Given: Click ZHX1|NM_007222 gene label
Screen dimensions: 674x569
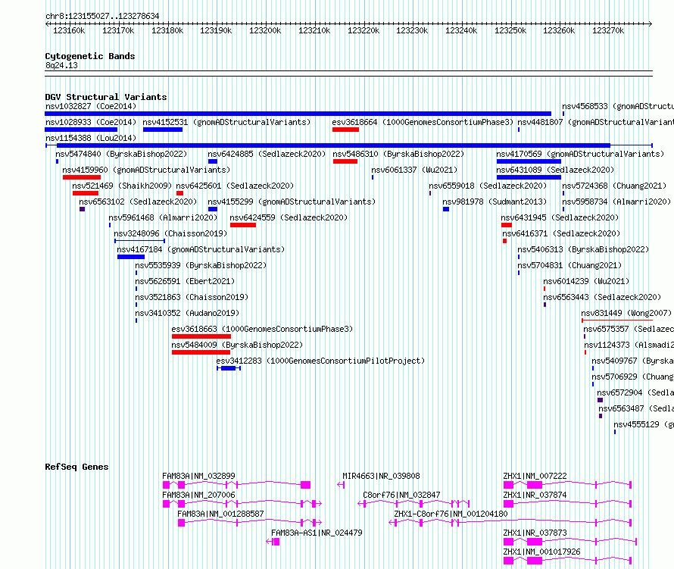Looking at the screenshot, I should 535,476.
